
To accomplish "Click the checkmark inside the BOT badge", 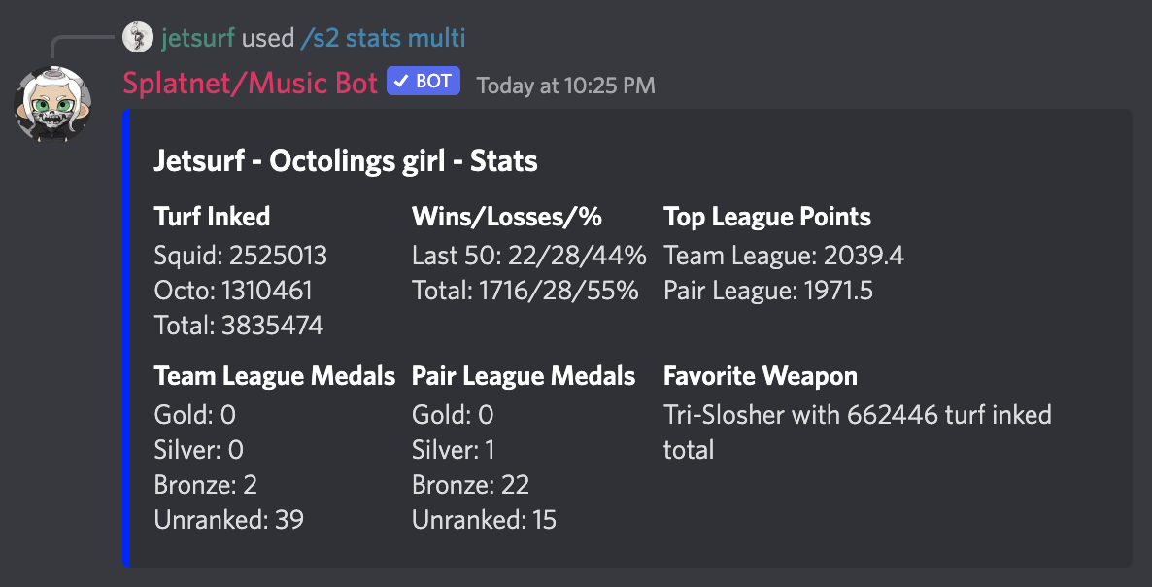I will click(402, 82).
